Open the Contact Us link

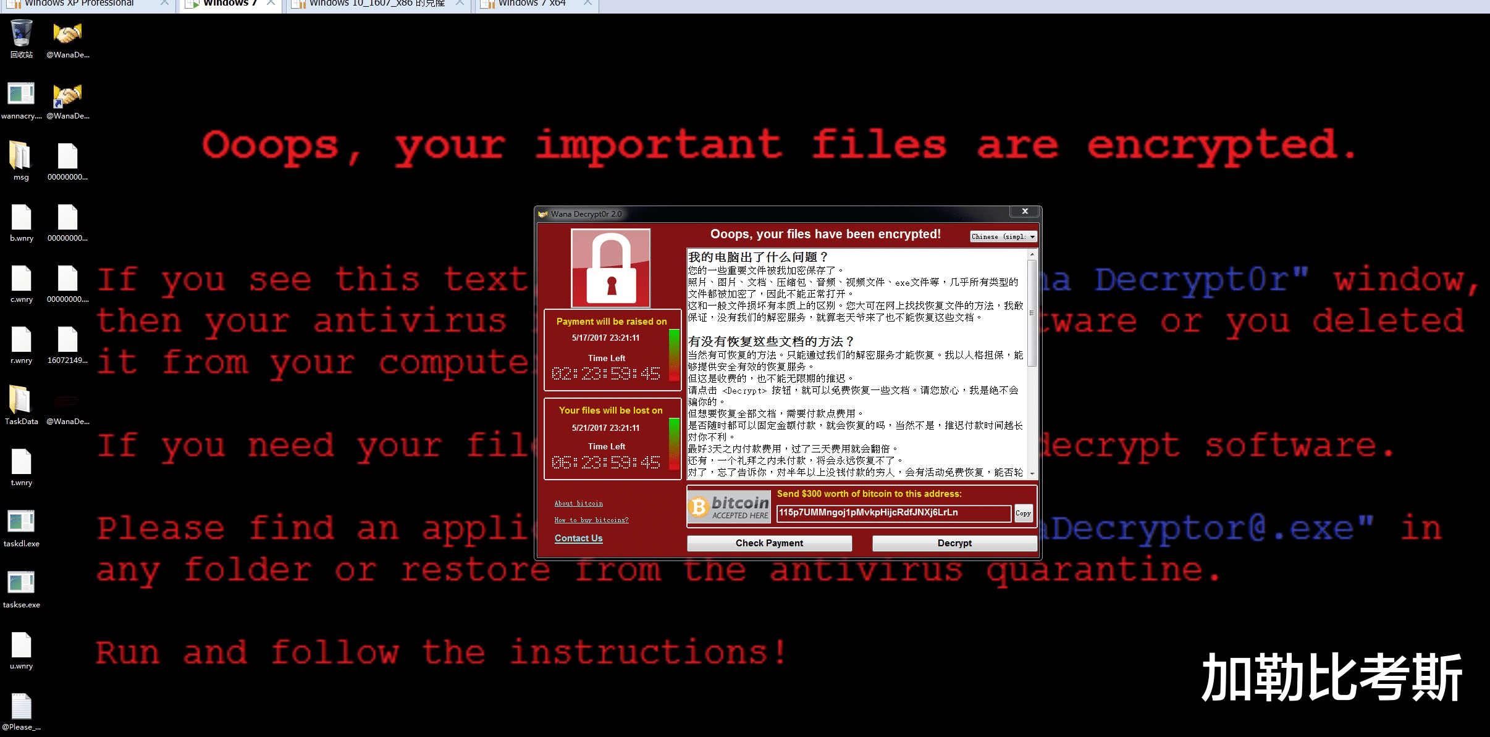click(x=578, y=538)
